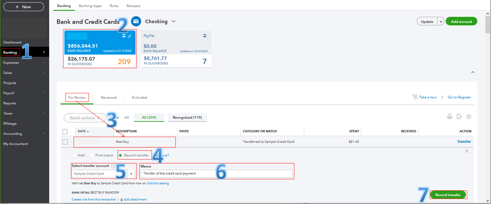Click Create rule from this transaction
Image resolution: width=491 pixels, height=204 pixels.
point(93,200)
